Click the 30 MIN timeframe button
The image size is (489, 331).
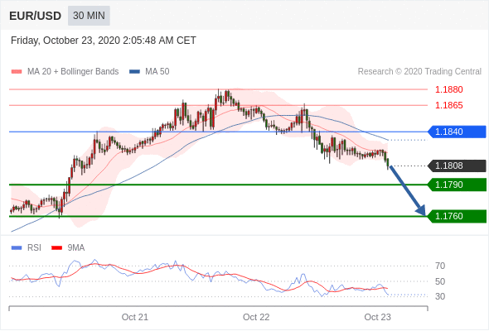(x=89, y=16)
